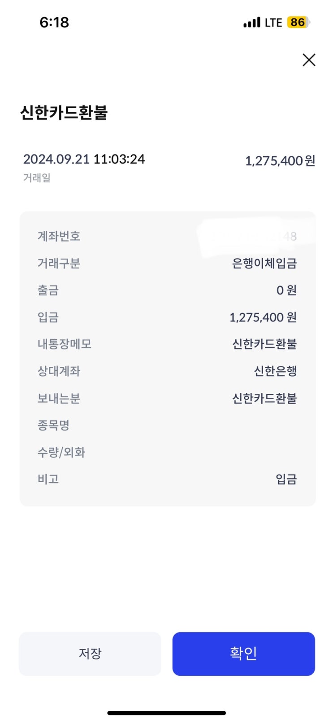Tap the 비고 입금 value
333x722 pixels.
(x=286, y=479)
